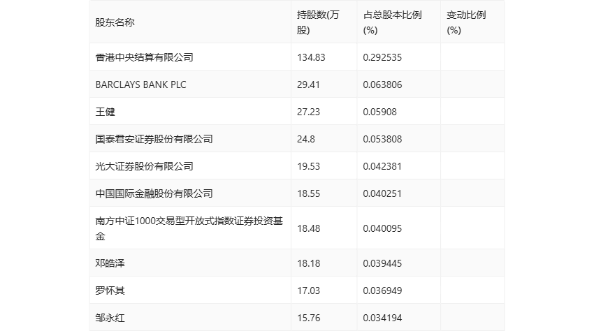Viewport: 594px width, 331px height.
Task: Click the percentage 0.039445
Action: [382, 263]
